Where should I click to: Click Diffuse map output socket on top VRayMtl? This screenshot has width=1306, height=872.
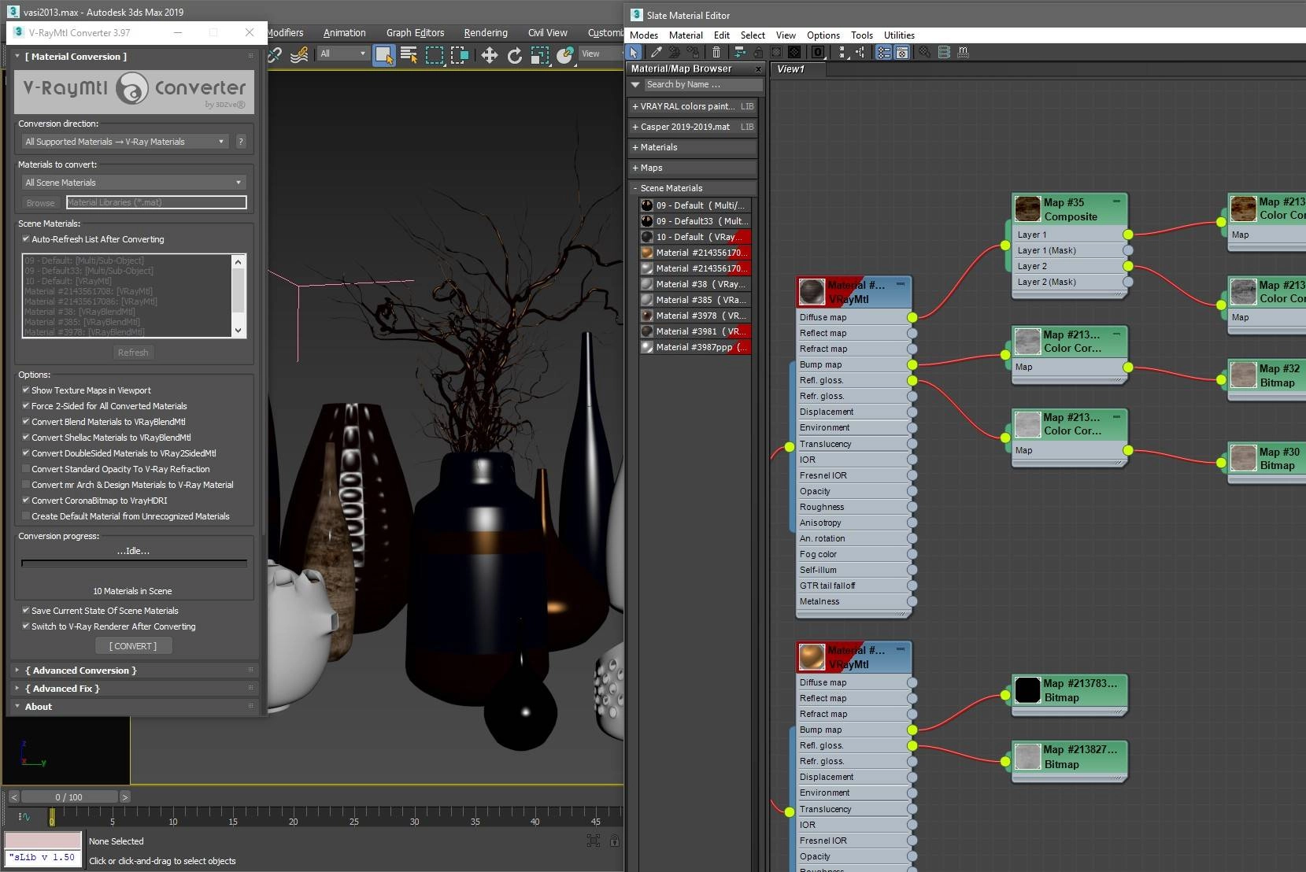pyautogui.click(x=912, y=317)
